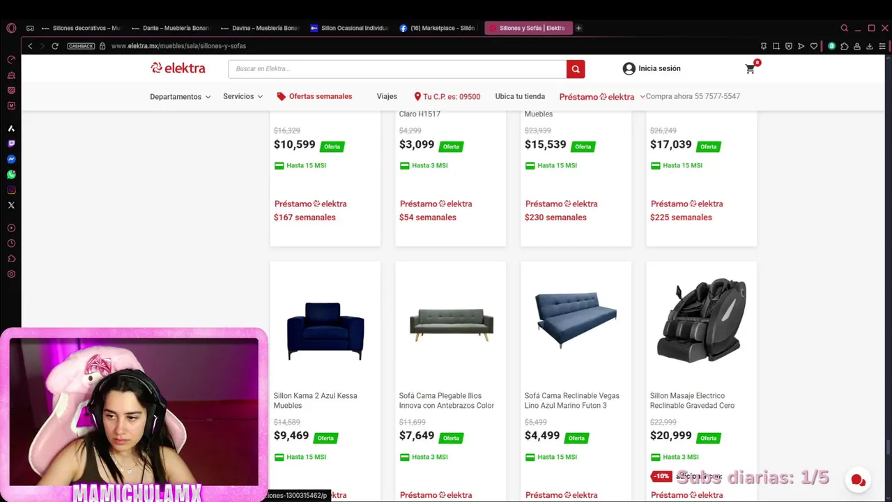
Task: Expand the Servicios dropdown
Action: click(x=243, y=96)
